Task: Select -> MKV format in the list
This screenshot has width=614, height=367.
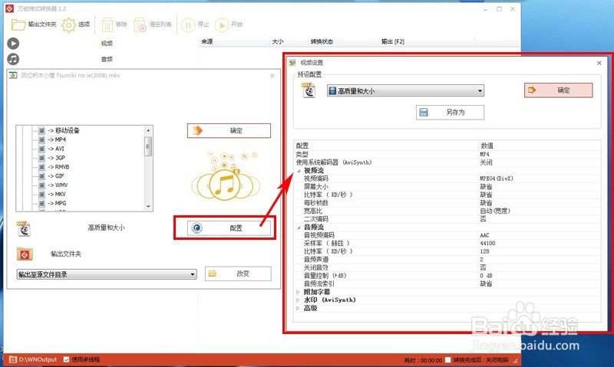Action: 57,194
